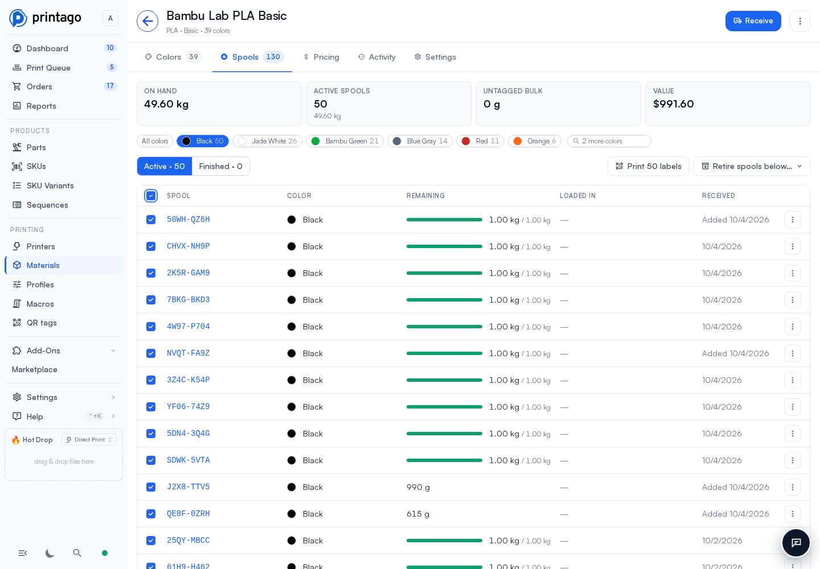
Task: Open Macros in the sidebar
Action: [x=64, y=304]
